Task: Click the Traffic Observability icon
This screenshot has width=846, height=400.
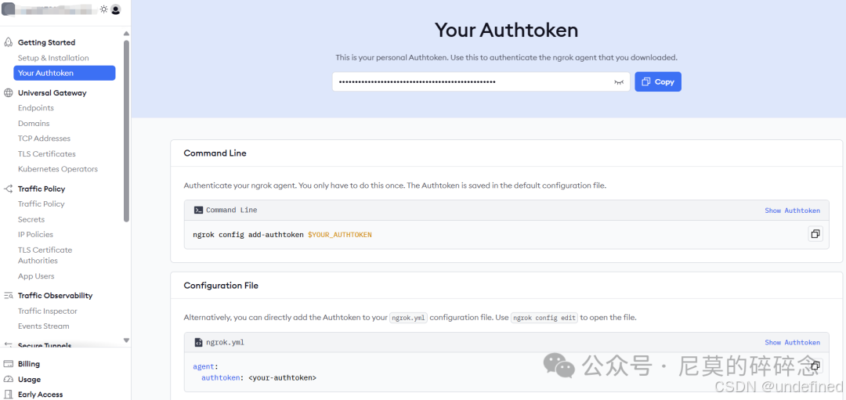Action: [x=8, y=295]
